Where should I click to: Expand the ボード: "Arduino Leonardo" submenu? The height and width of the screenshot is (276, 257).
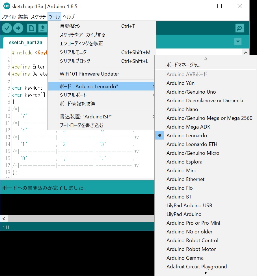coord(101,86)
